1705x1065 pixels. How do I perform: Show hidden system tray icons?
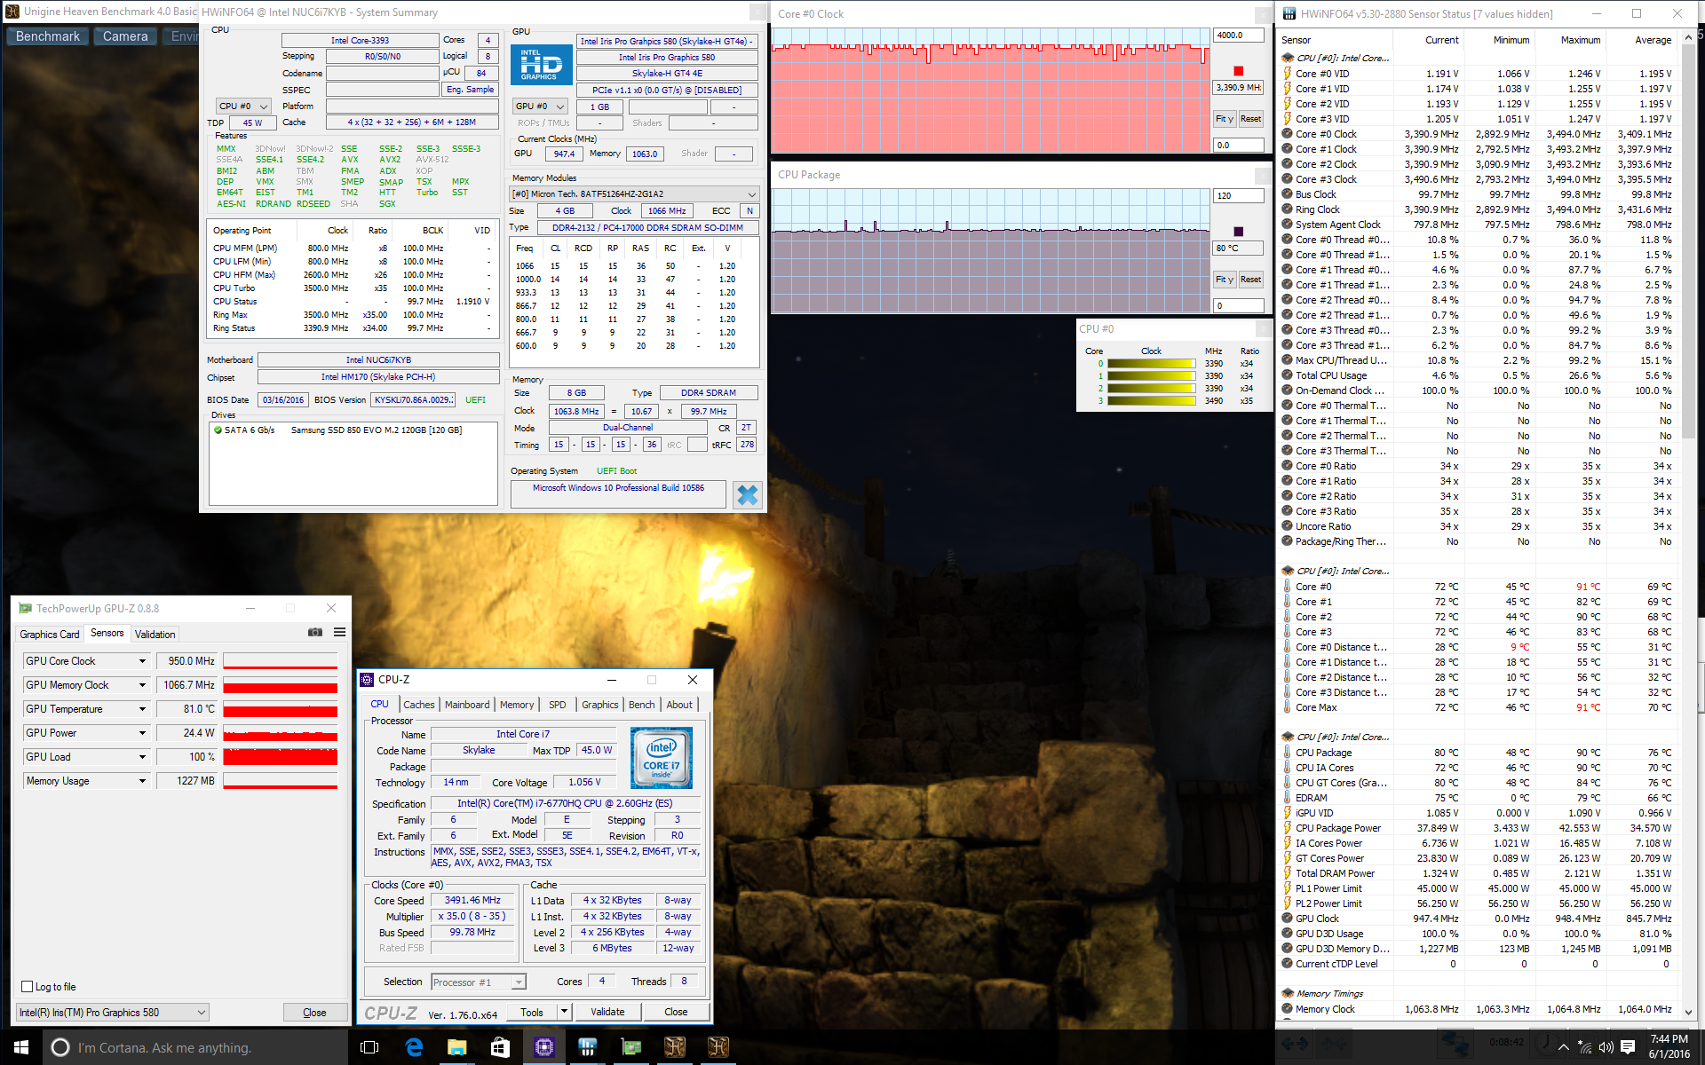(1563, 1047)
